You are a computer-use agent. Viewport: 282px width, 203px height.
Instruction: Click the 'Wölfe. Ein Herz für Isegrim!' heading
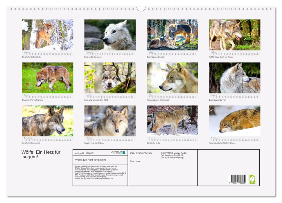coord(41,154)
